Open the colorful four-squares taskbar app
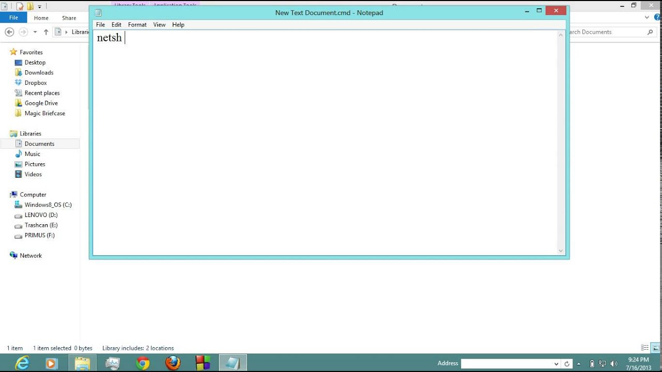Viewport: 662px width, 372px height. tap(203, 363)
